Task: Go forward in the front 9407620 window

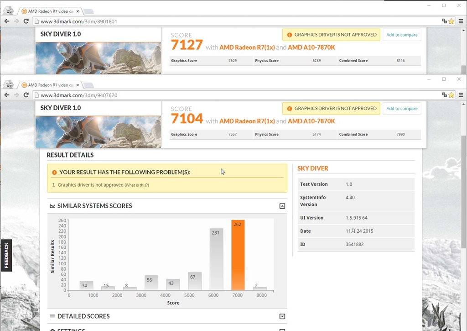Action: coord(16,95)
